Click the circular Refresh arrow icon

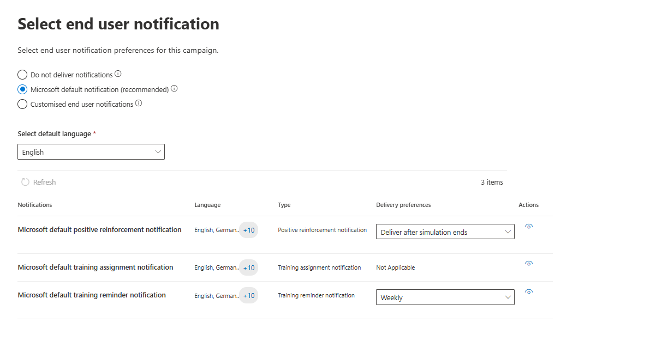pos(25,182)
